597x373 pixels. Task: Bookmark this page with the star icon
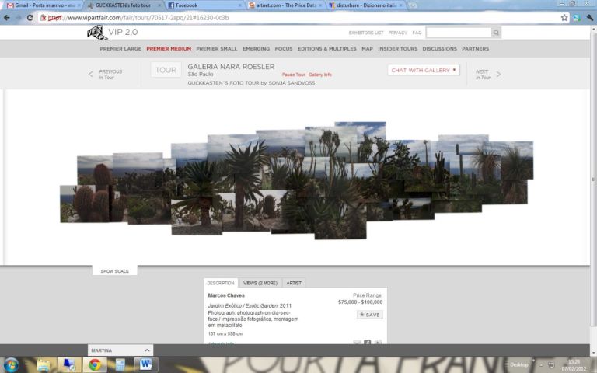(x=564, y=18)
